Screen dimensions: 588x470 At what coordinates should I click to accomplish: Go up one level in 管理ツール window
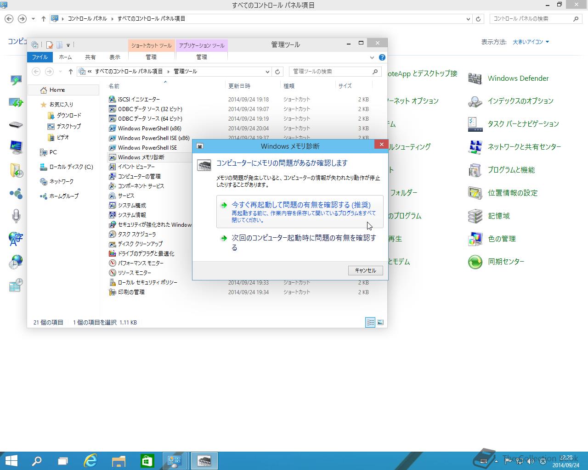coord(70,72)
